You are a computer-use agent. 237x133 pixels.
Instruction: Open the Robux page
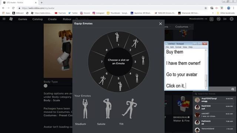coord(67,19)
